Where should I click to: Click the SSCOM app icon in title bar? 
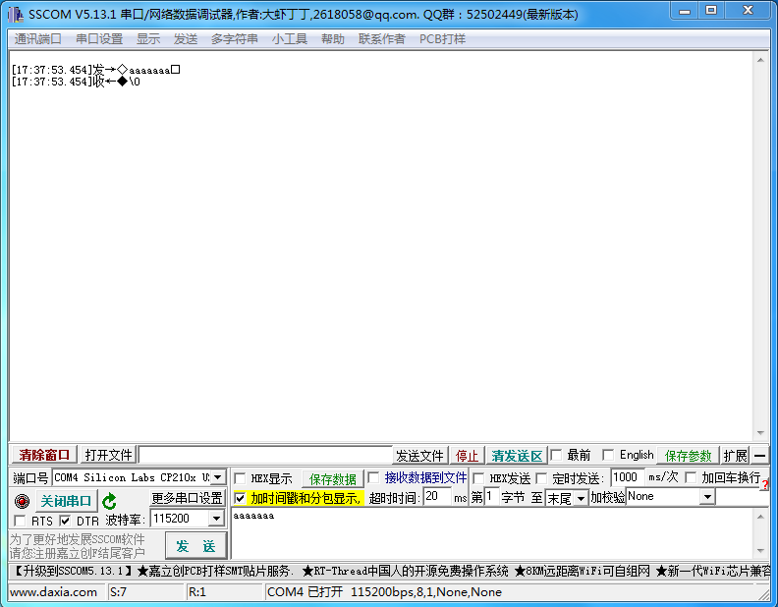pos(16,15)
